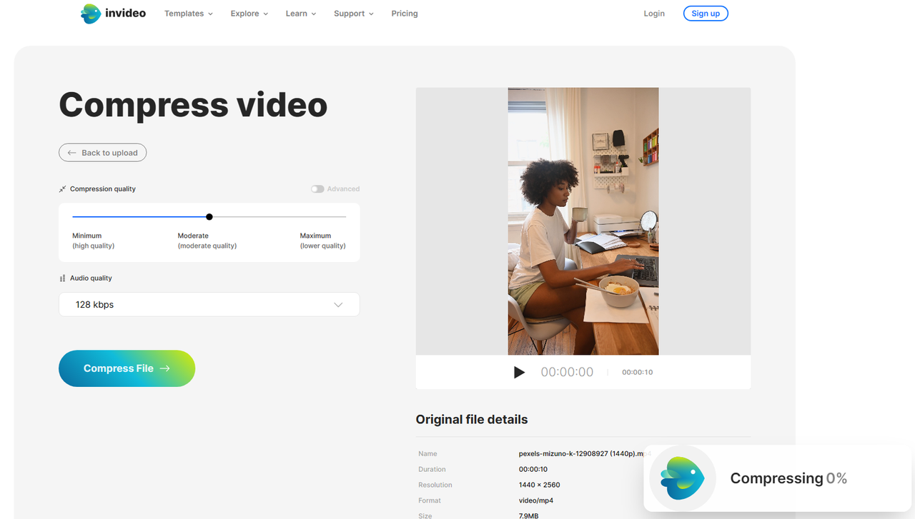915x519 pixels.
Task: Select the Pricing navigation item
Action: coord(404,13)
